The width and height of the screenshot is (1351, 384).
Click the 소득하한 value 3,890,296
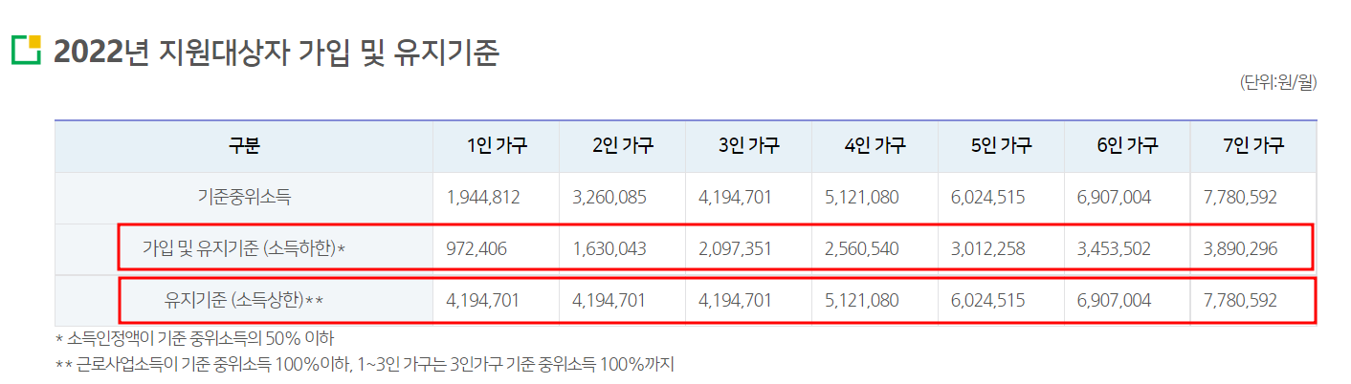1241,248
